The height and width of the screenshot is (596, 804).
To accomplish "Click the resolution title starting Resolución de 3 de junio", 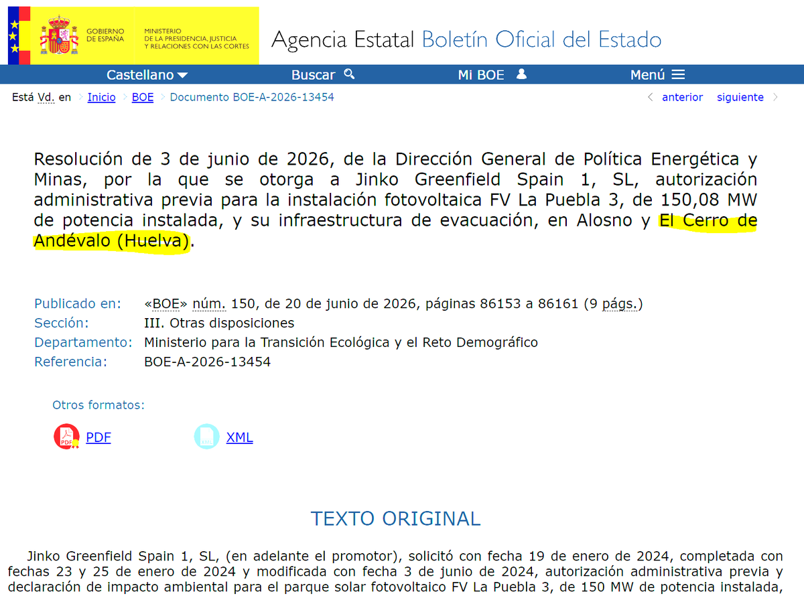I will tap(395, 200).
